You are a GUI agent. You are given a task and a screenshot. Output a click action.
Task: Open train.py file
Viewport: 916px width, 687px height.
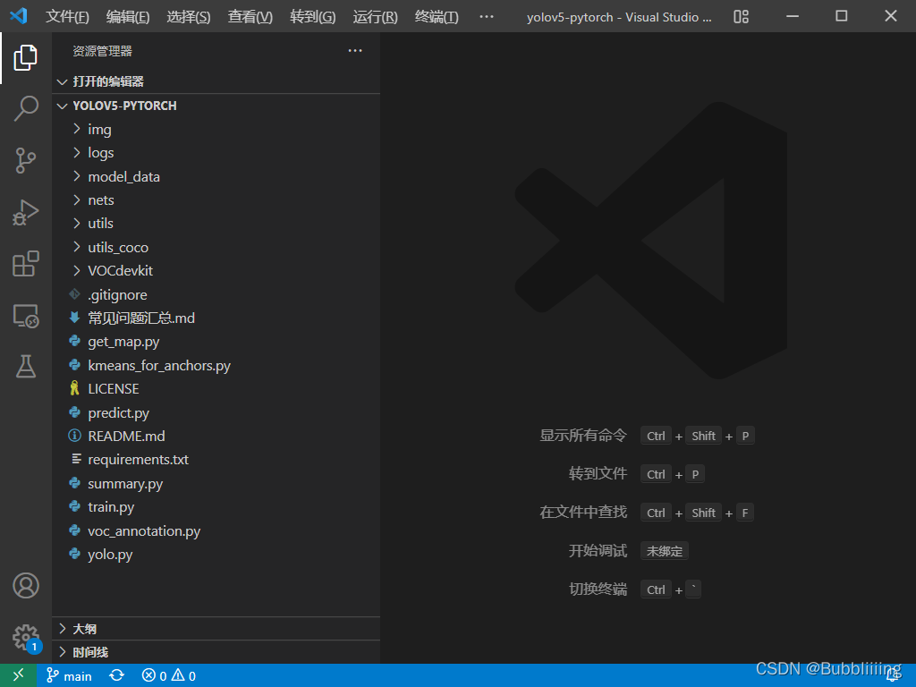216,507
